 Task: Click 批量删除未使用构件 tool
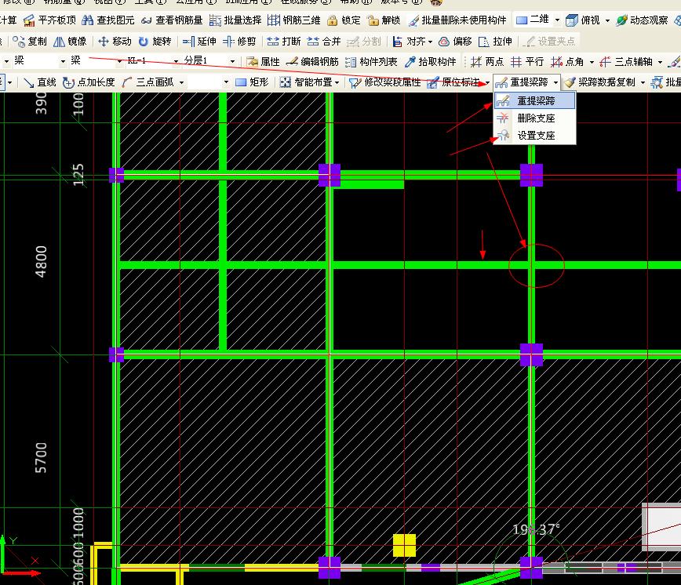coord(457,20)
